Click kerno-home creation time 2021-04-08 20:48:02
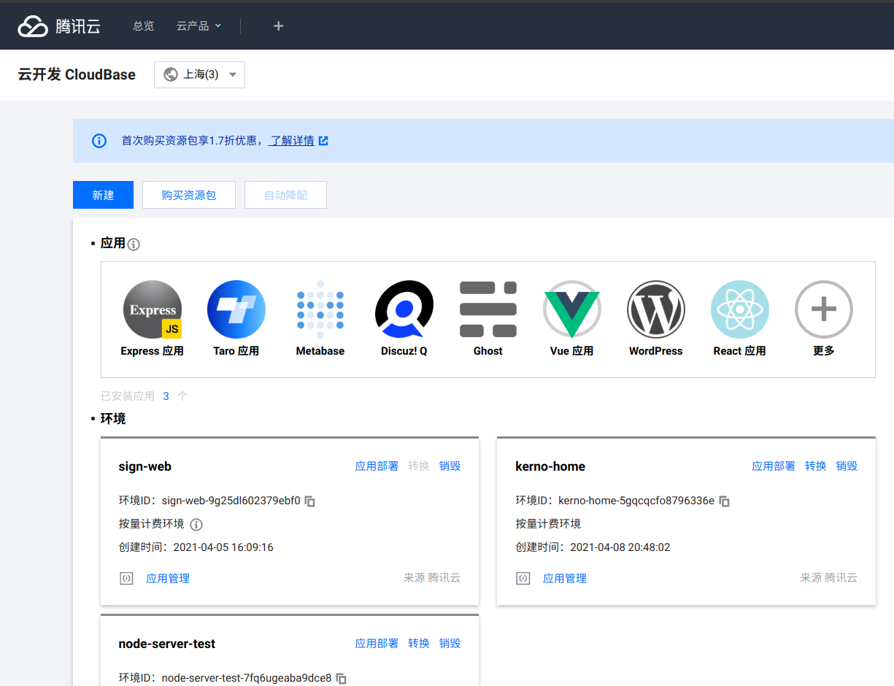This screenshot has height=686, width=894. (x=620, y=547)
